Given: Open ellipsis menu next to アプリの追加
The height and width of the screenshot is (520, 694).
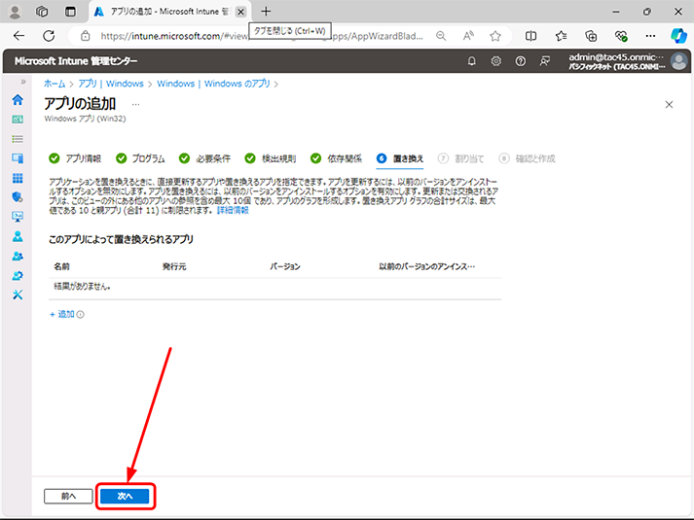Looking at the screenshot, I should [135, 104].
